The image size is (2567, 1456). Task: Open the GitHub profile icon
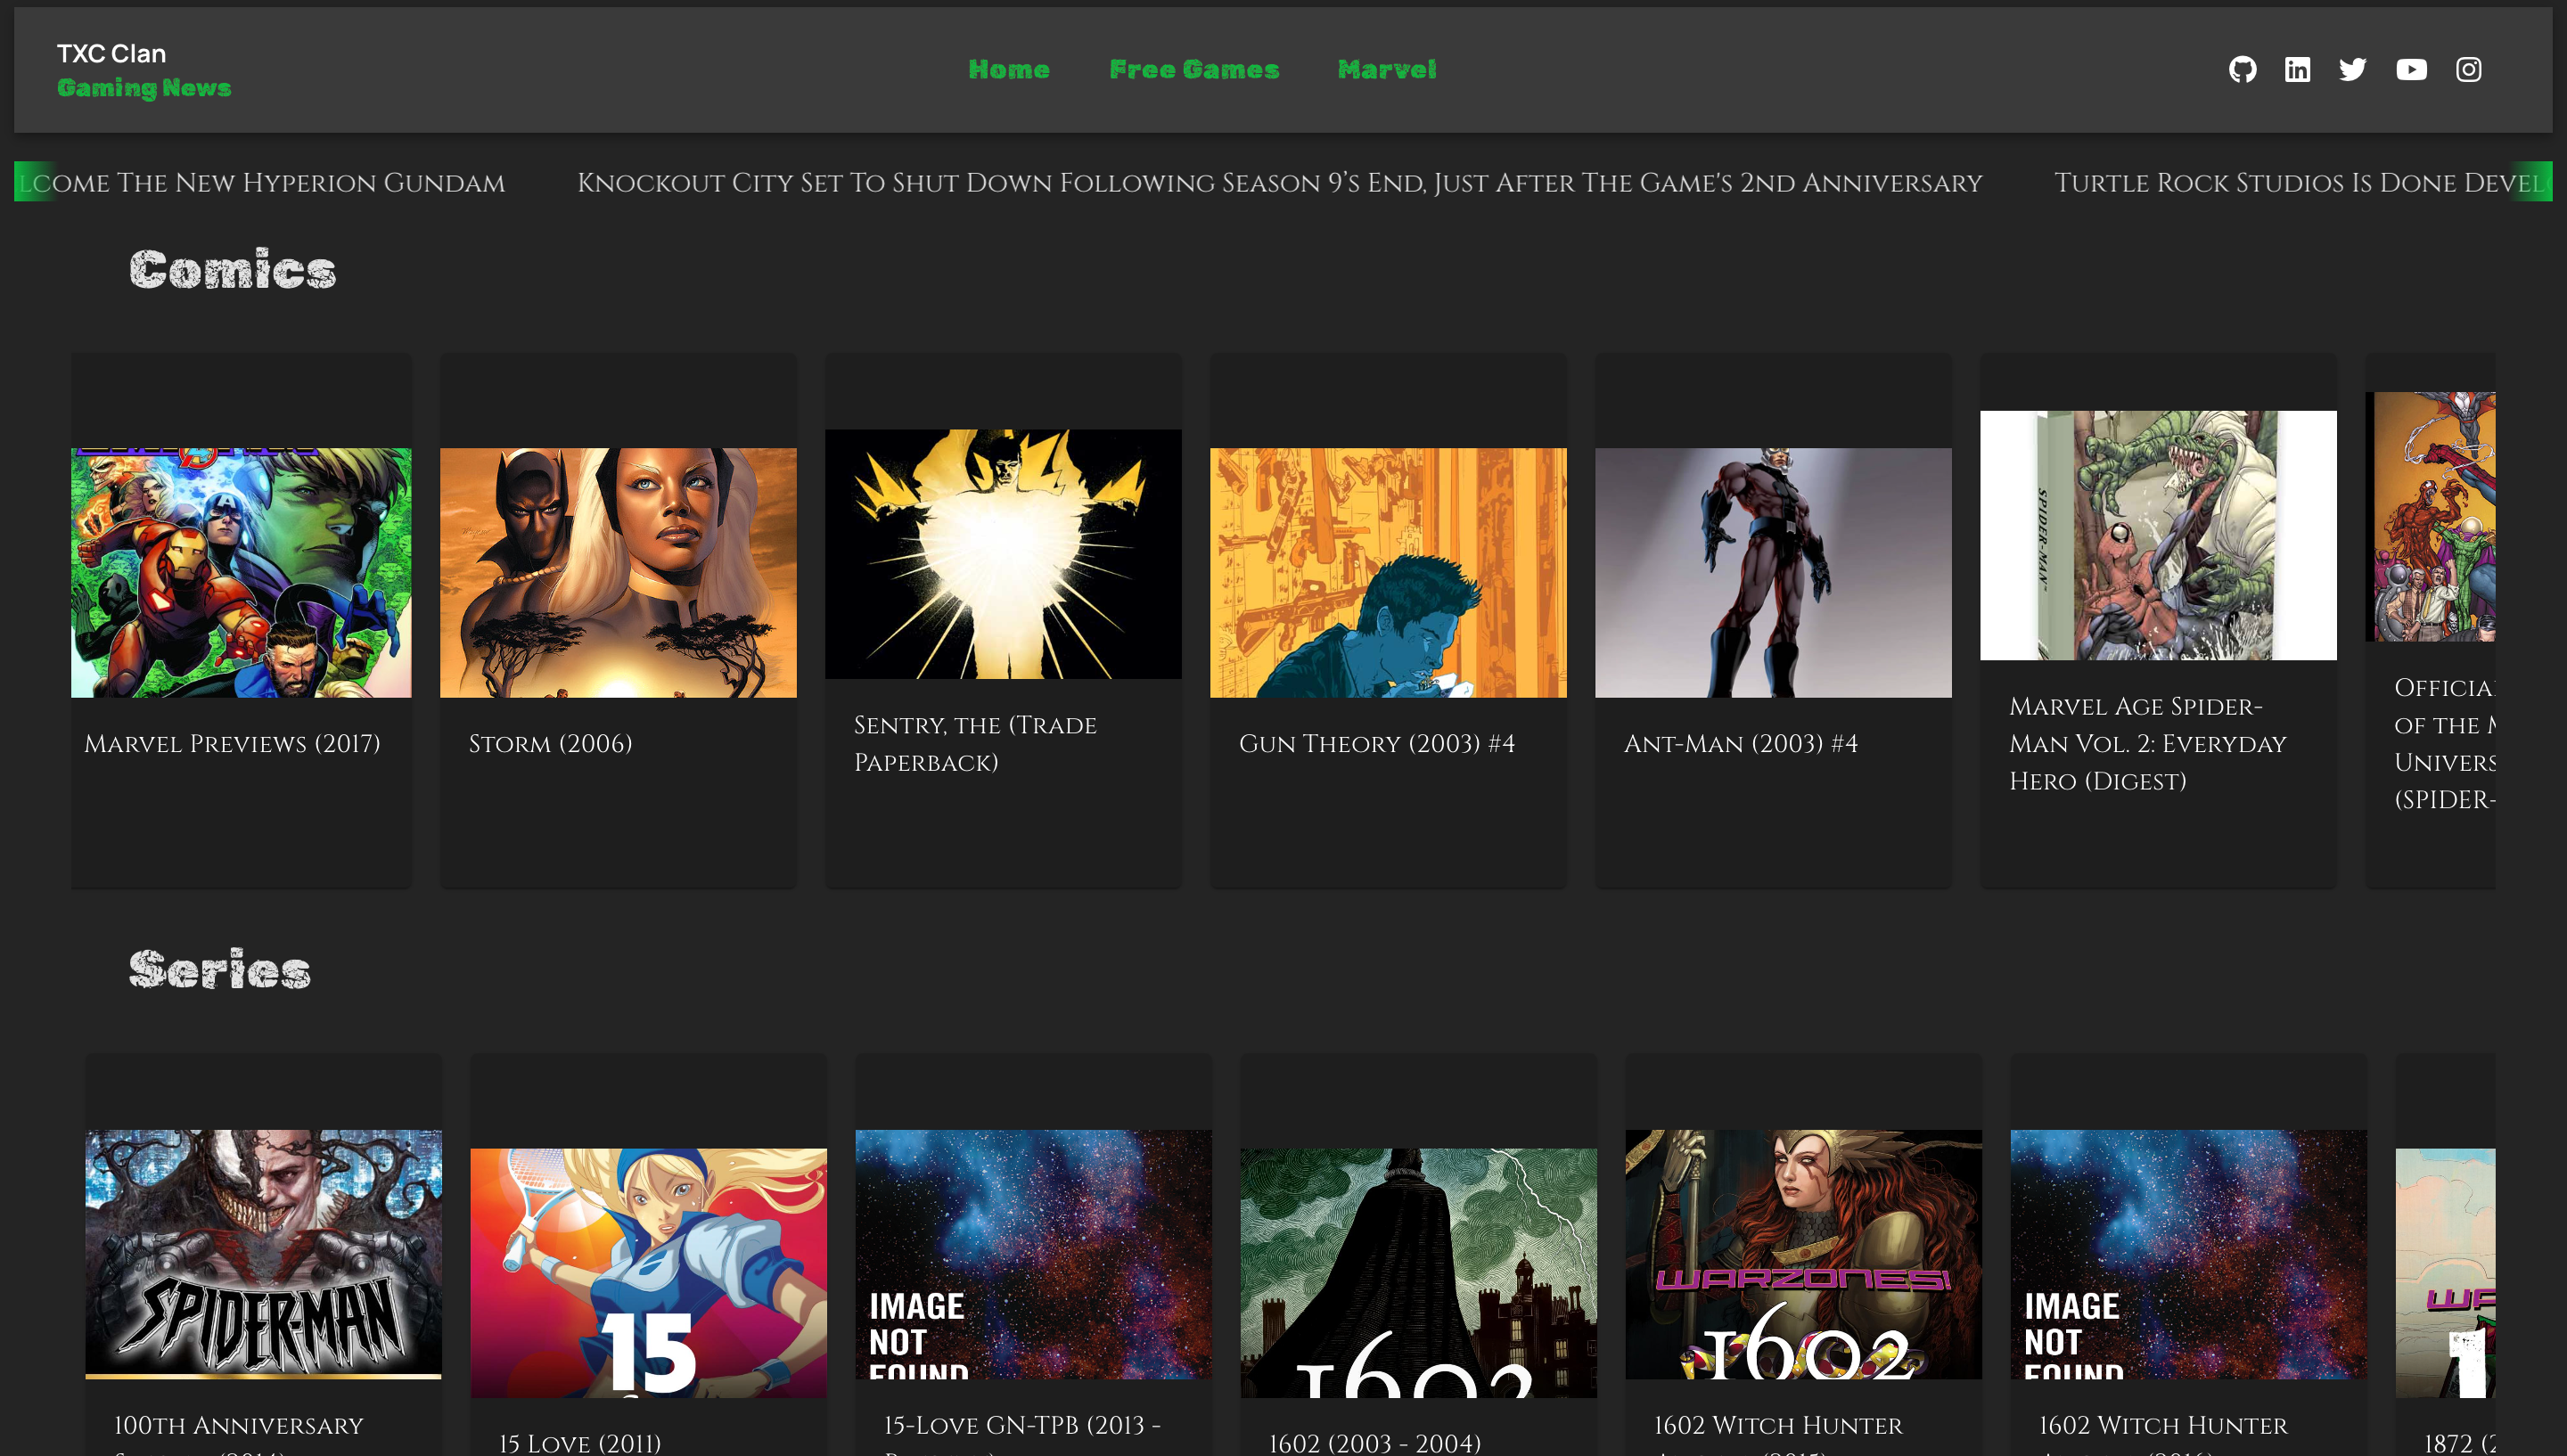(2242, 69)
